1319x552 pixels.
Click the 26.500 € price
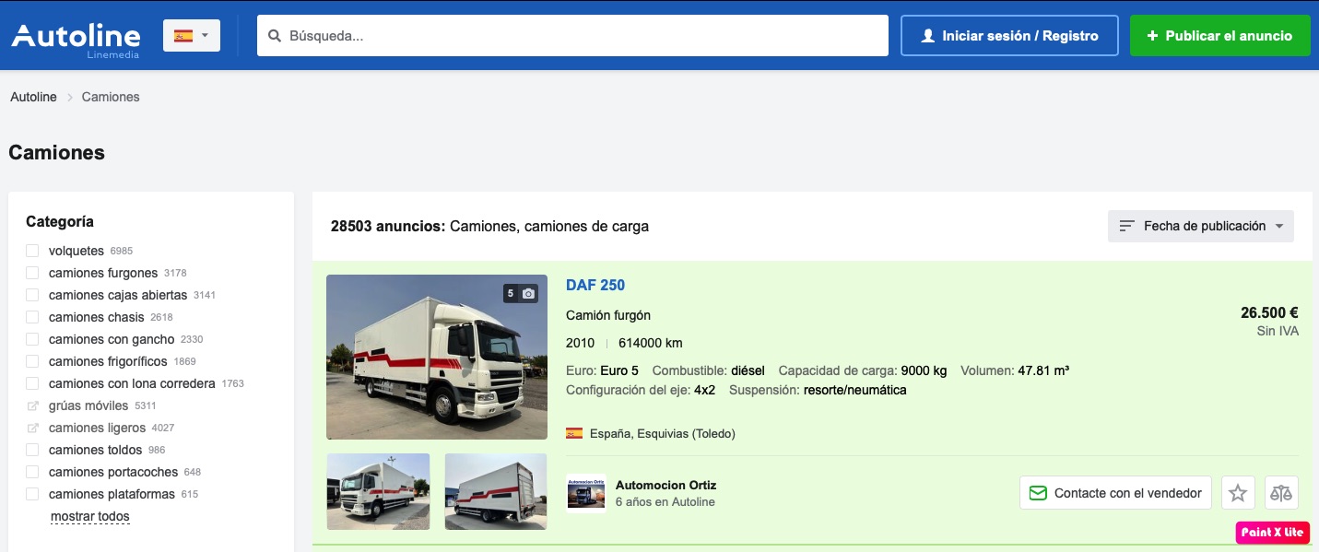coord(1269,313)
